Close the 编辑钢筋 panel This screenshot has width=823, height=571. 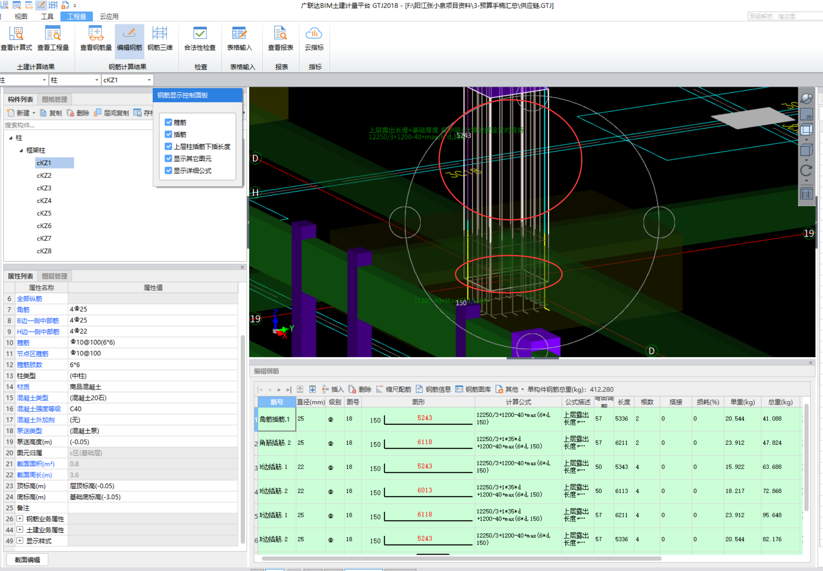[810, 362]
